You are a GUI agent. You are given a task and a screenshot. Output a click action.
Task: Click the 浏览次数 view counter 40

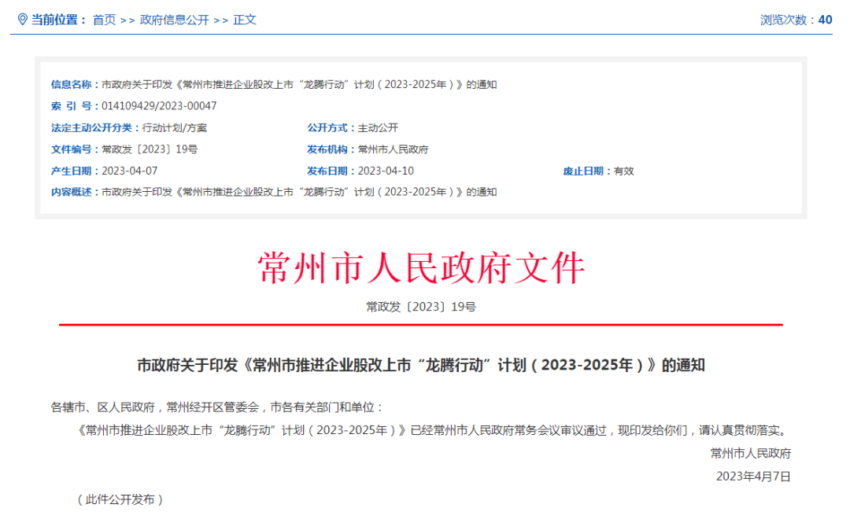pyautogui.click(x=823, y=20)
